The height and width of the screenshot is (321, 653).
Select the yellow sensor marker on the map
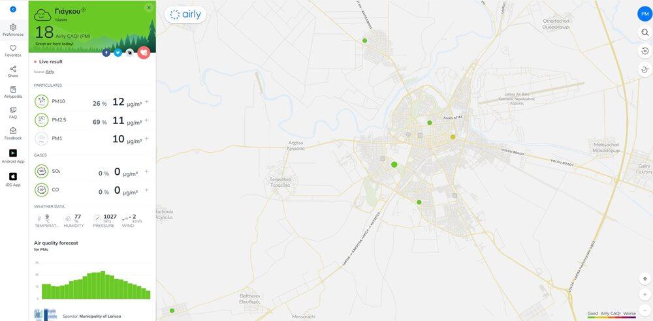[x=453, y=136]
